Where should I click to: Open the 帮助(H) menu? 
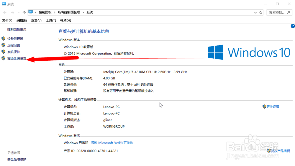(65, 21)
